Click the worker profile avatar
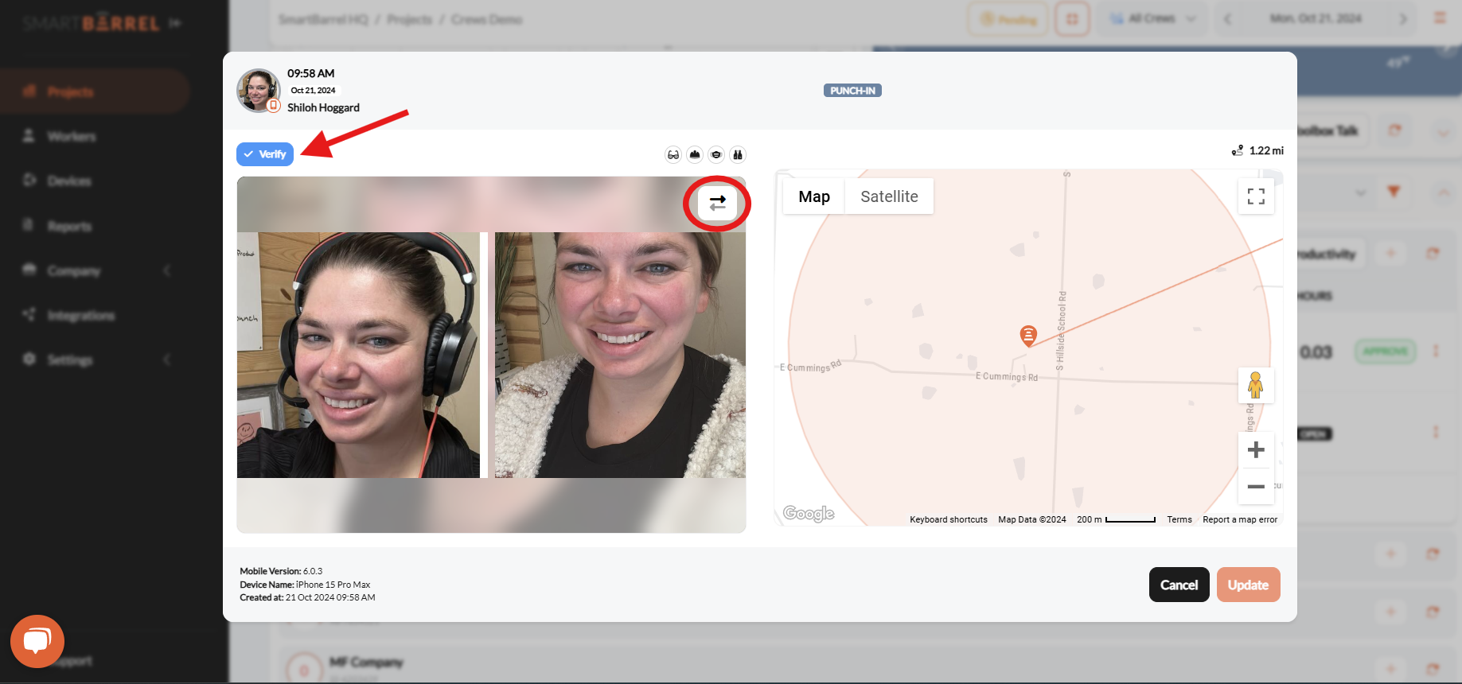Image resolution: width=1462 pixels, height=684 pixels. pos(258,90)
